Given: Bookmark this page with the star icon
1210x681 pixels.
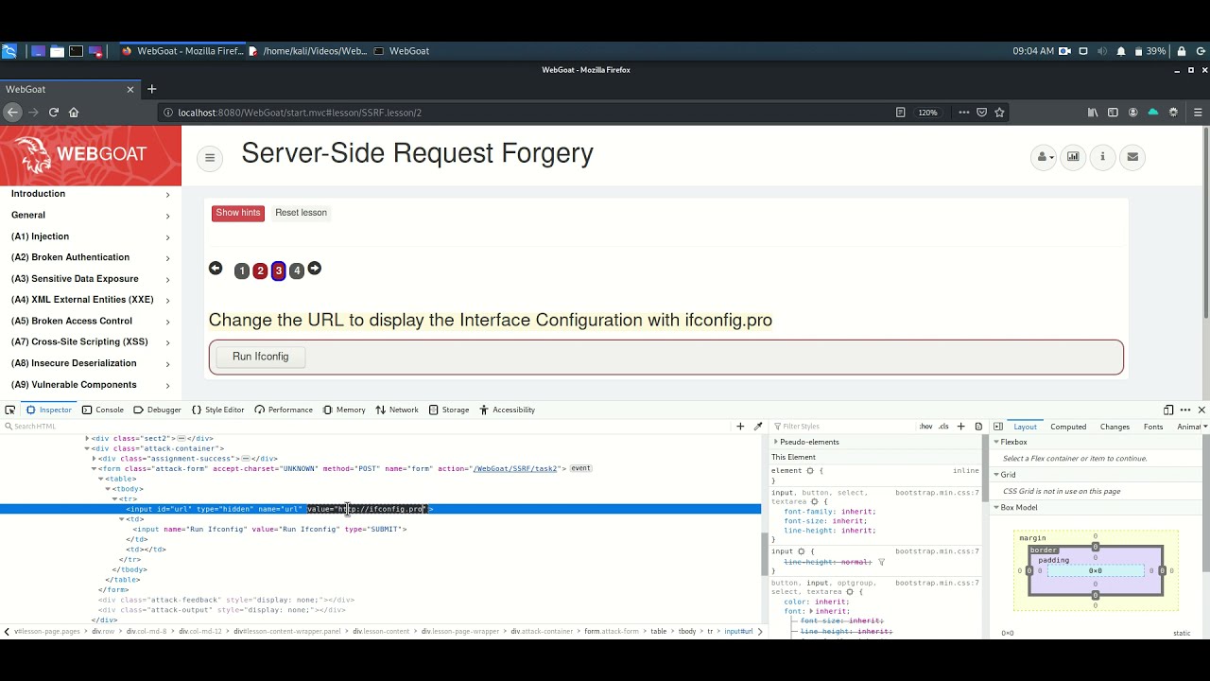Looking at the screenshot, I should (999, 112).
